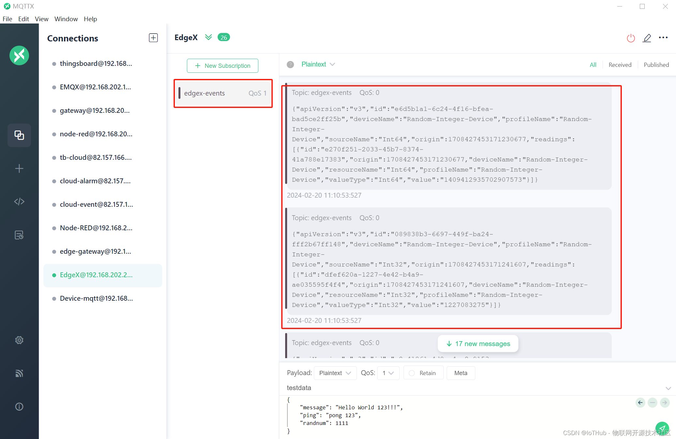Expand the topic history dropdown arrow
The width and height of the screenshot is (676, 439).
668,388
